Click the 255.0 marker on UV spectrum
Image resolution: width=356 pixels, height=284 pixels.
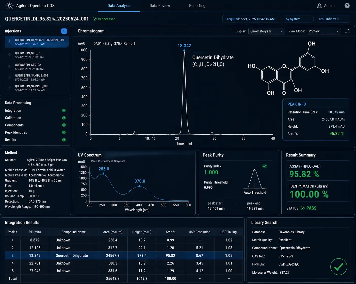coord(103,174)
